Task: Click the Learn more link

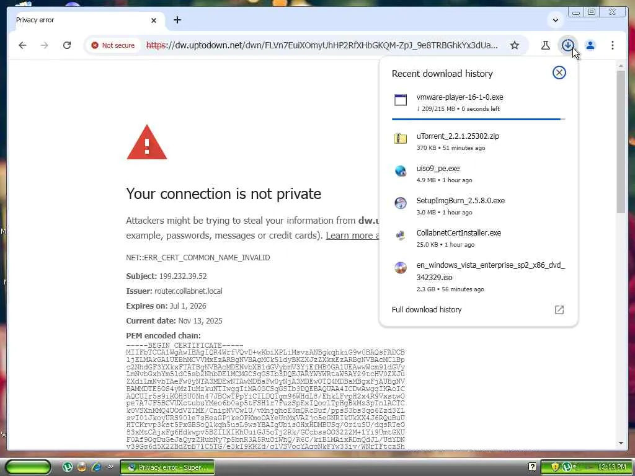Action: pos(352,236)
